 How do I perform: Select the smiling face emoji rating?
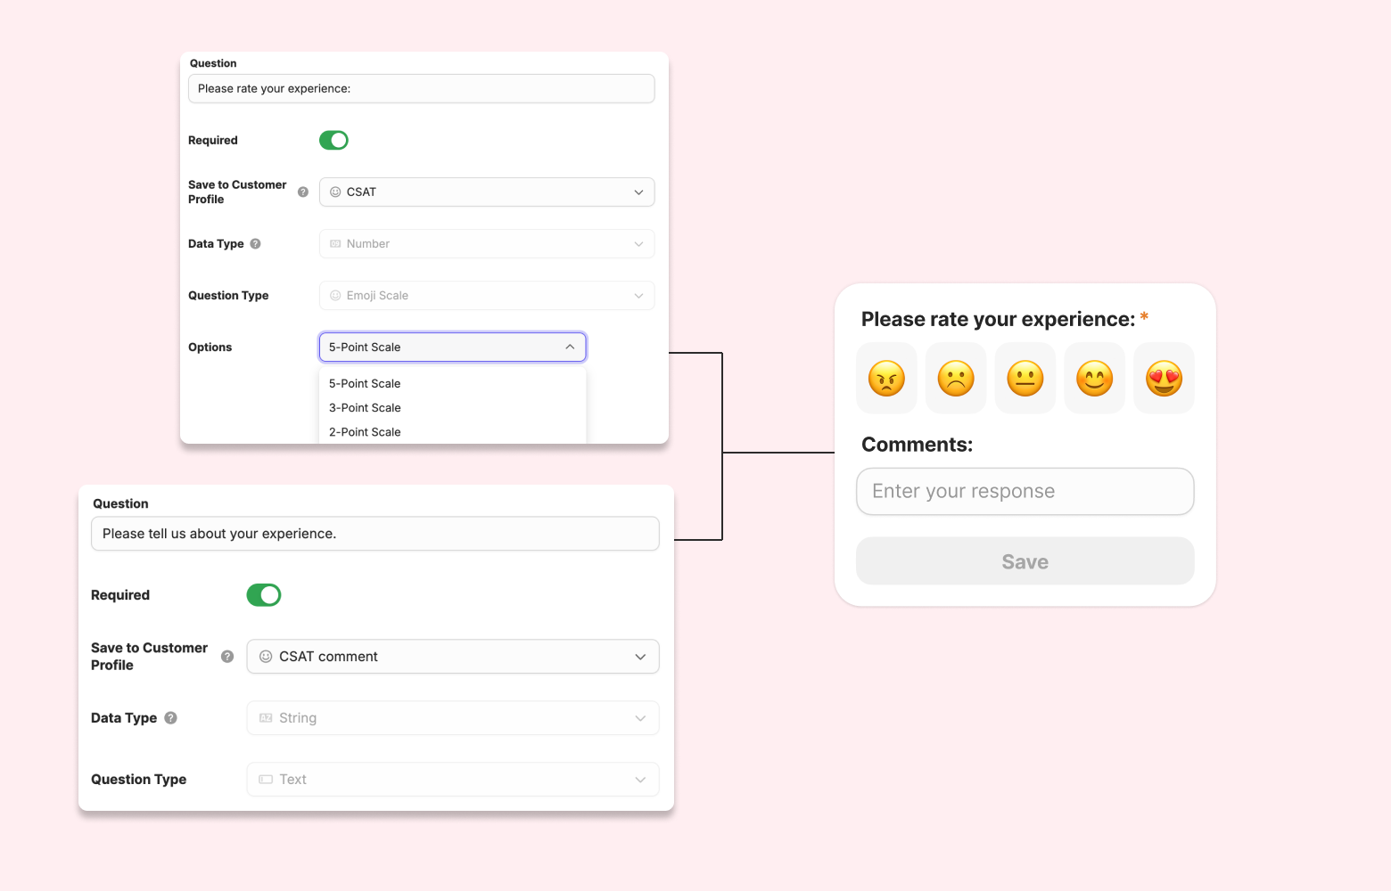1094,379
